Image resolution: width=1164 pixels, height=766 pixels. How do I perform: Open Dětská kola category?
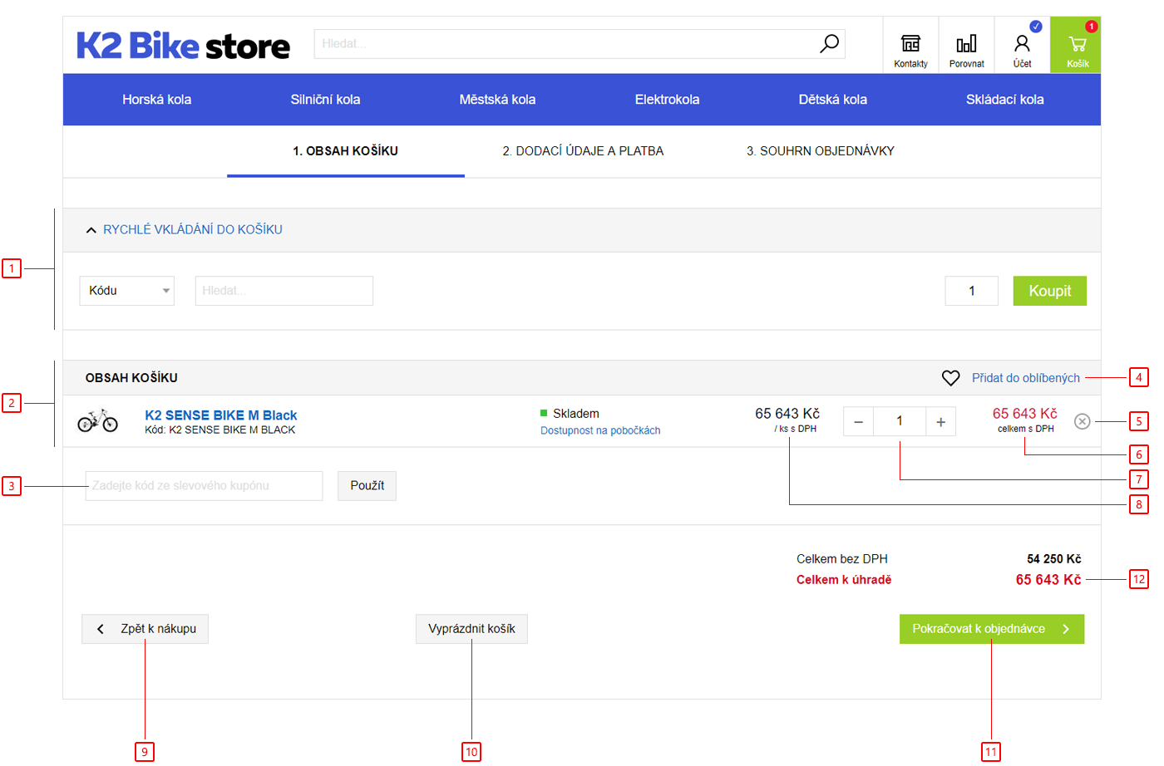coord(832,100)
